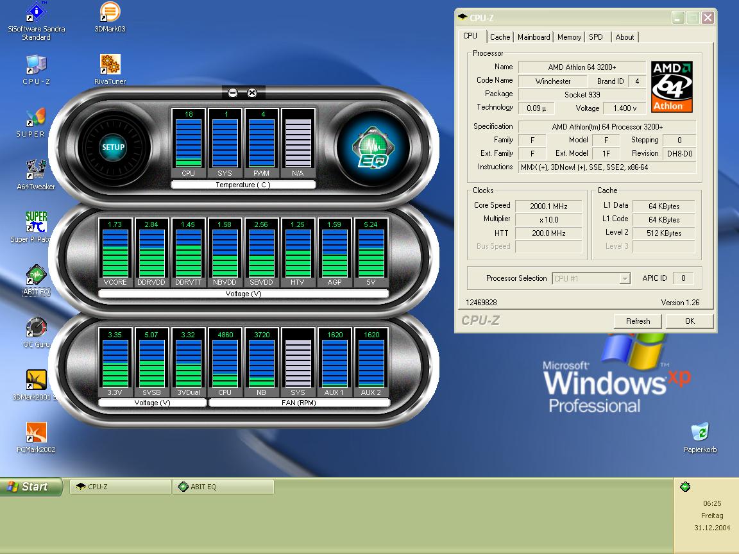Open the Windows Start menu

tap(31, 487)
